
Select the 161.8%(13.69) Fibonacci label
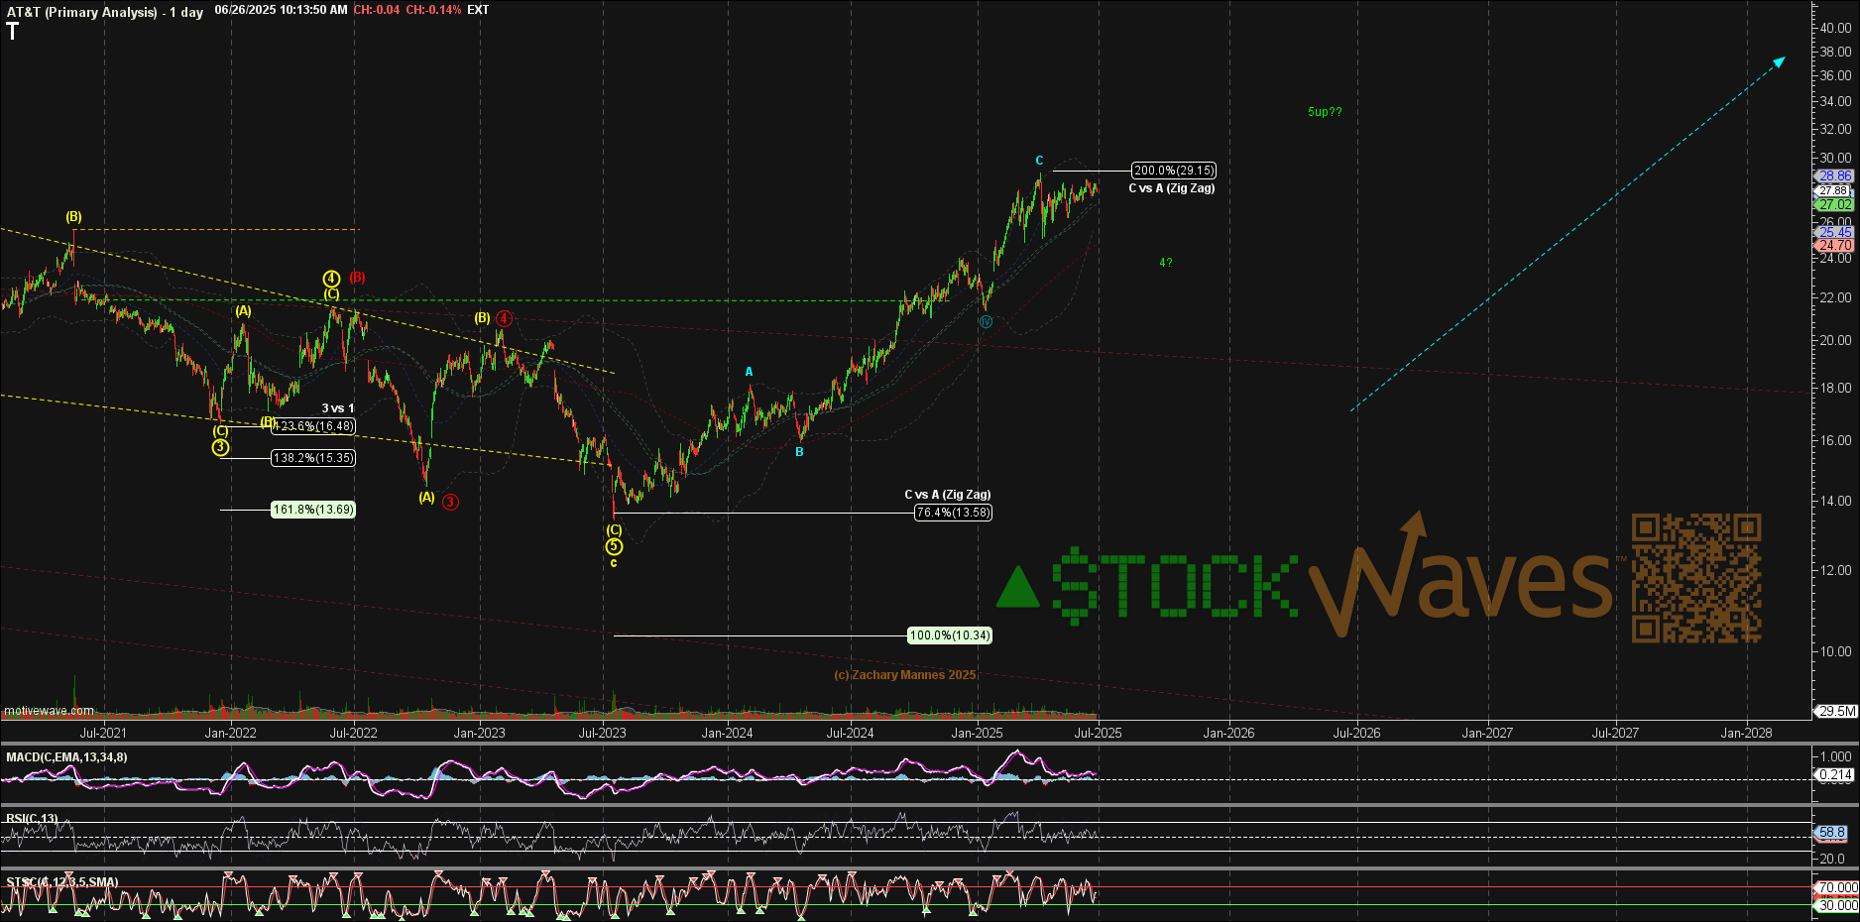313,510
